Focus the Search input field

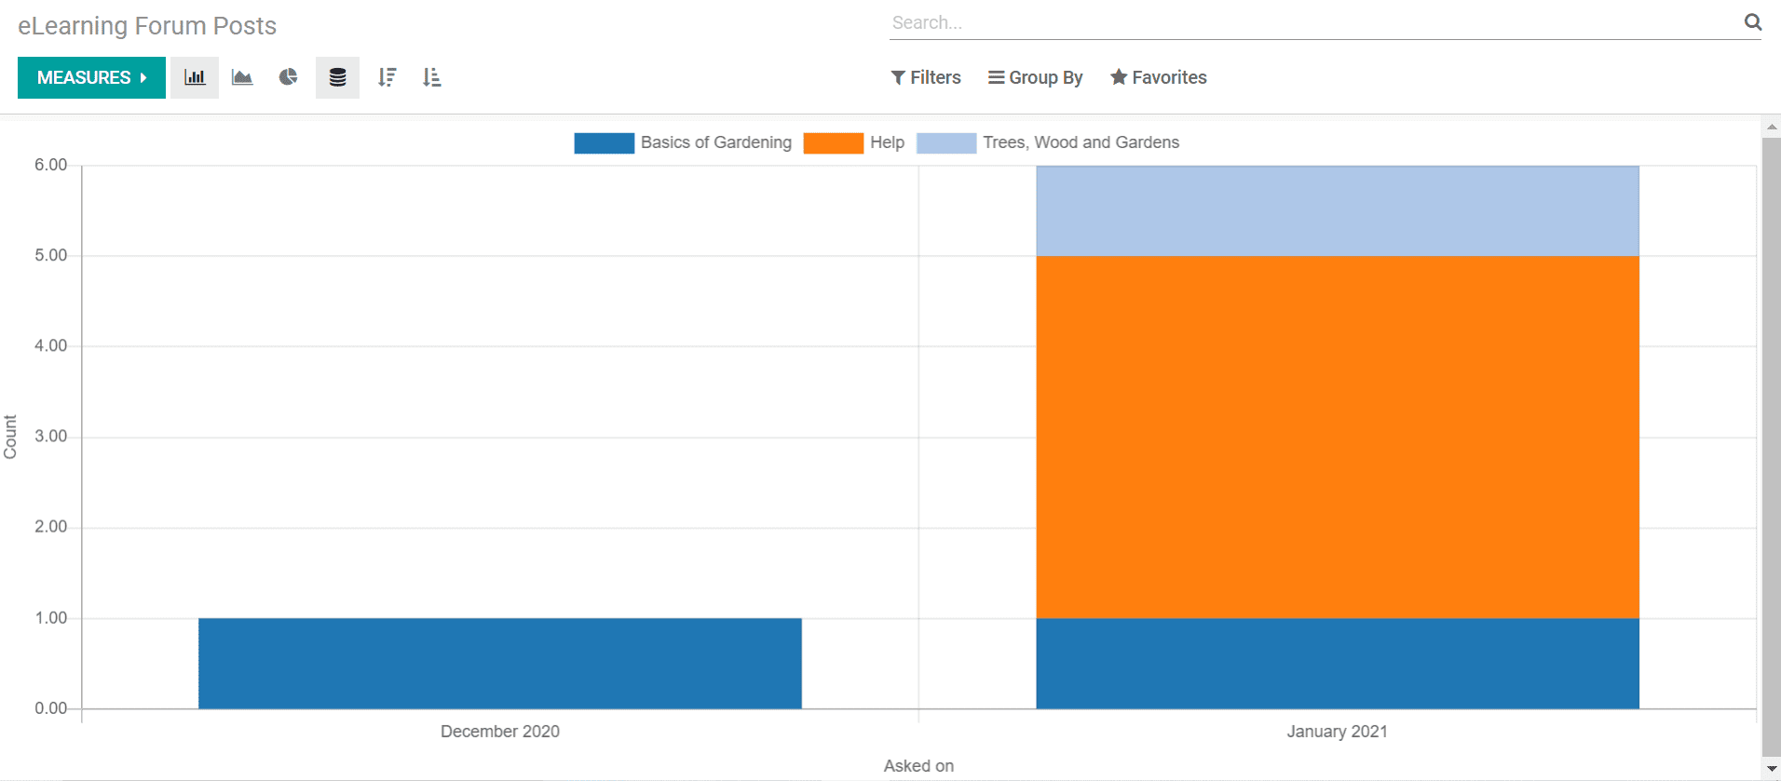click(1313, 22)
